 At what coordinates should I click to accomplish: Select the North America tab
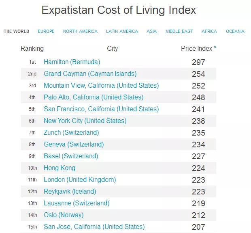(x=80, y=31)
